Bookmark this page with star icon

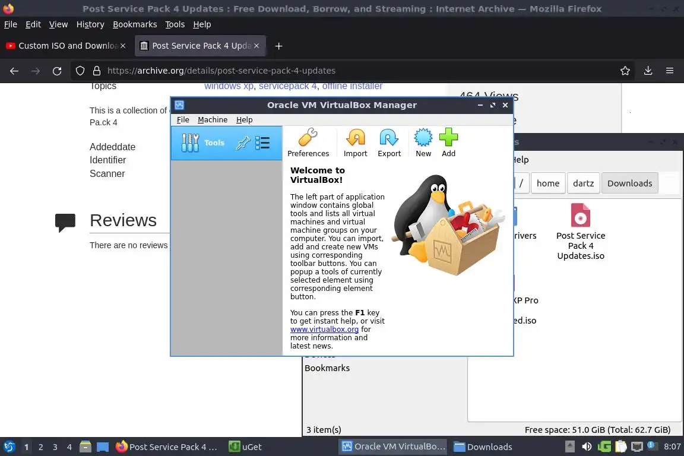[625, 71]
